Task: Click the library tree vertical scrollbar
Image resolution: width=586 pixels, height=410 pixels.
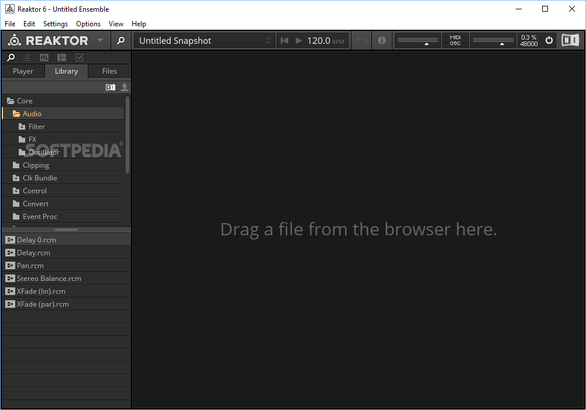Action: pos(127,135)
